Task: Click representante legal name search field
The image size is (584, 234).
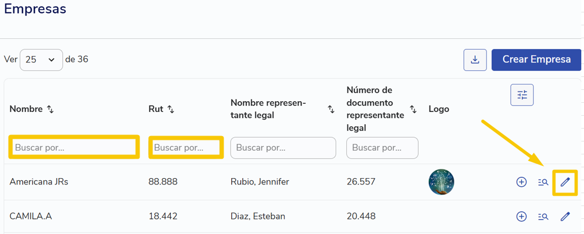Action: pyautogui.click(x=283, y=148)
